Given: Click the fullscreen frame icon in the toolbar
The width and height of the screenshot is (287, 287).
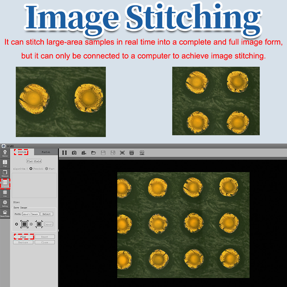Looking at the screenshot, I should 122,153.
